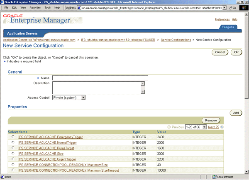Open the IFS.SERVICE.ACLCACHE.Size property link
This screenshot has height=180, width=249.
point(41,154)
